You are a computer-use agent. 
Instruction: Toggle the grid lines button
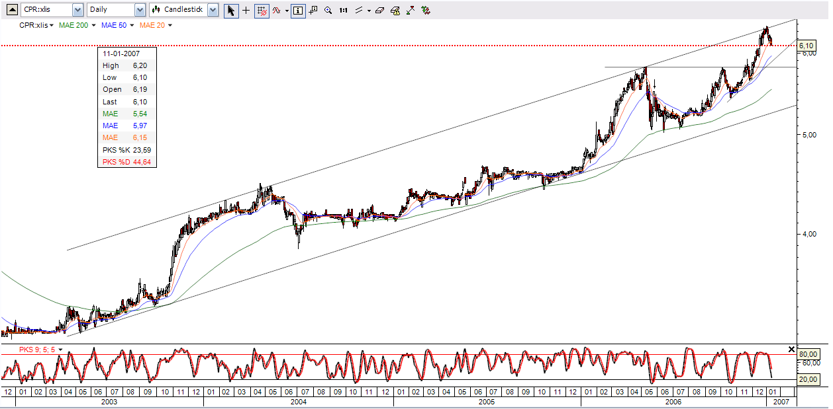pos(262,11)
